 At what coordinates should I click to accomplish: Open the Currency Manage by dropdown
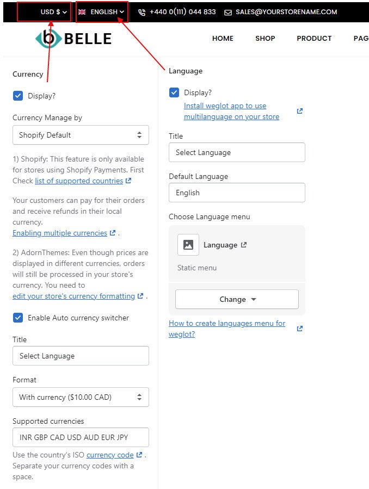tap(81, 135)
